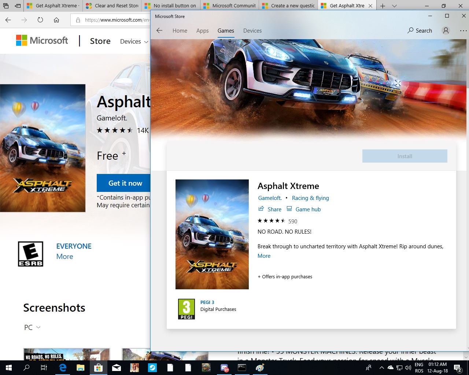Expand the Devices dropdown on Microsoft website
The image size is (469, 375).
point(134,41)
